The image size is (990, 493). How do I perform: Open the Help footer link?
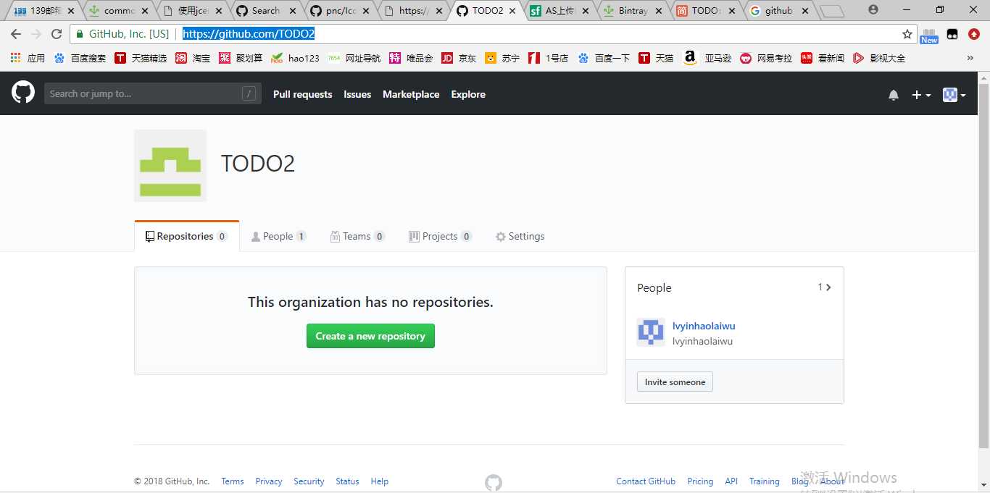coord(380,481)
